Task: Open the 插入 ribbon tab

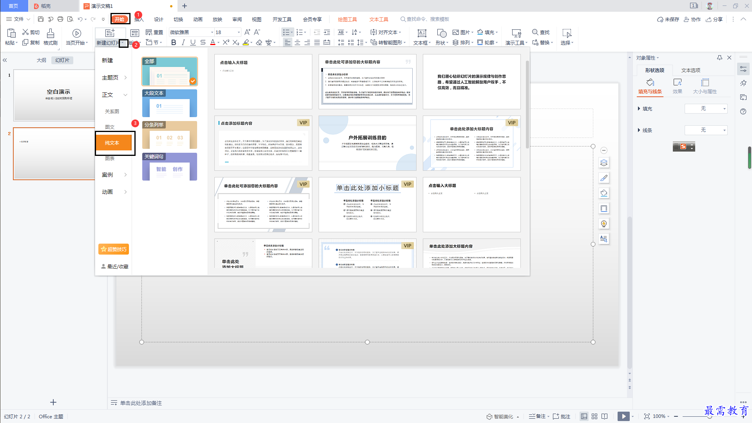Action: 139,19
